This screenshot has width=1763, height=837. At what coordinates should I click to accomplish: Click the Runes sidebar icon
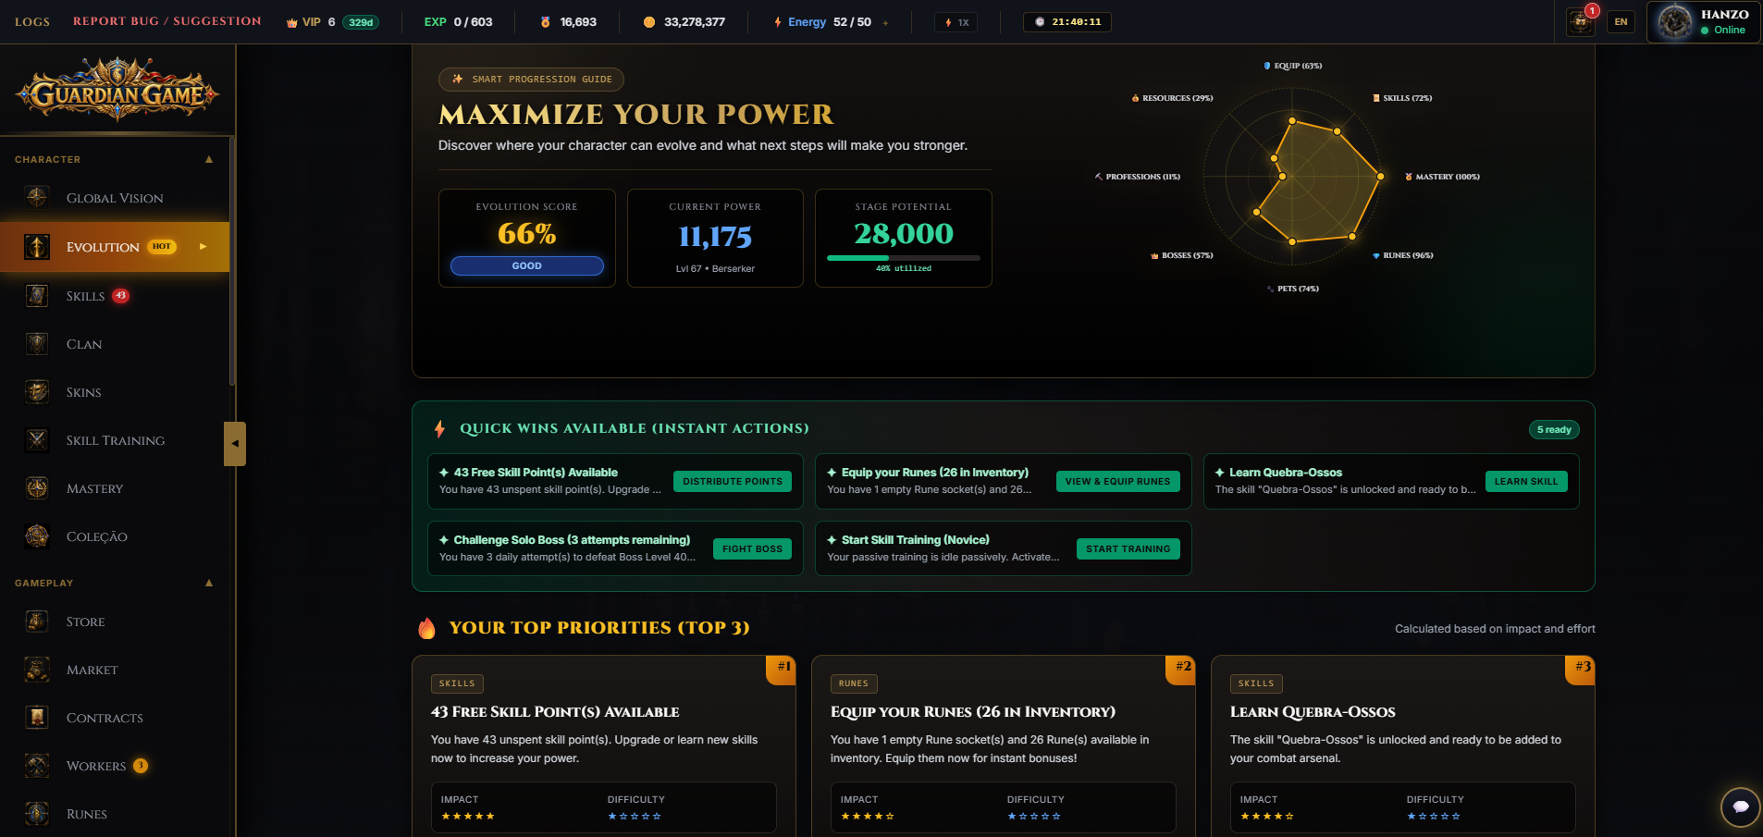(37, 814)
